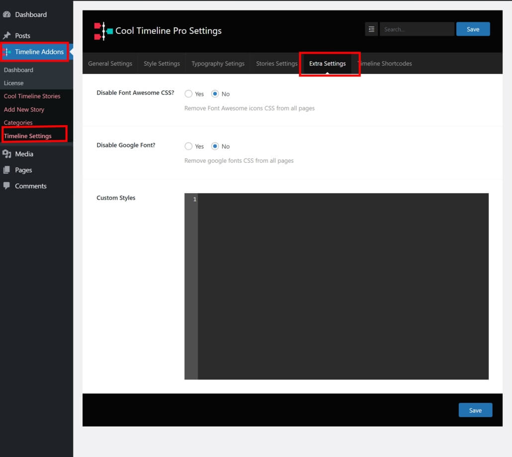Select Yes for Disable Google Font

[188, 146]
